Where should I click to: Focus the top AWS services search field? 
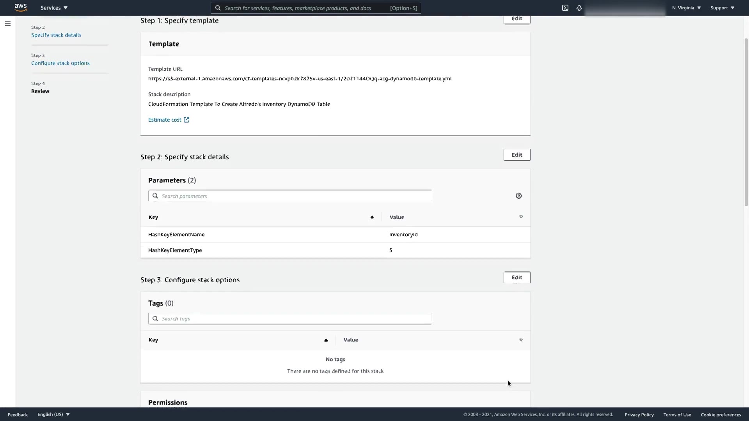(304, 8)
